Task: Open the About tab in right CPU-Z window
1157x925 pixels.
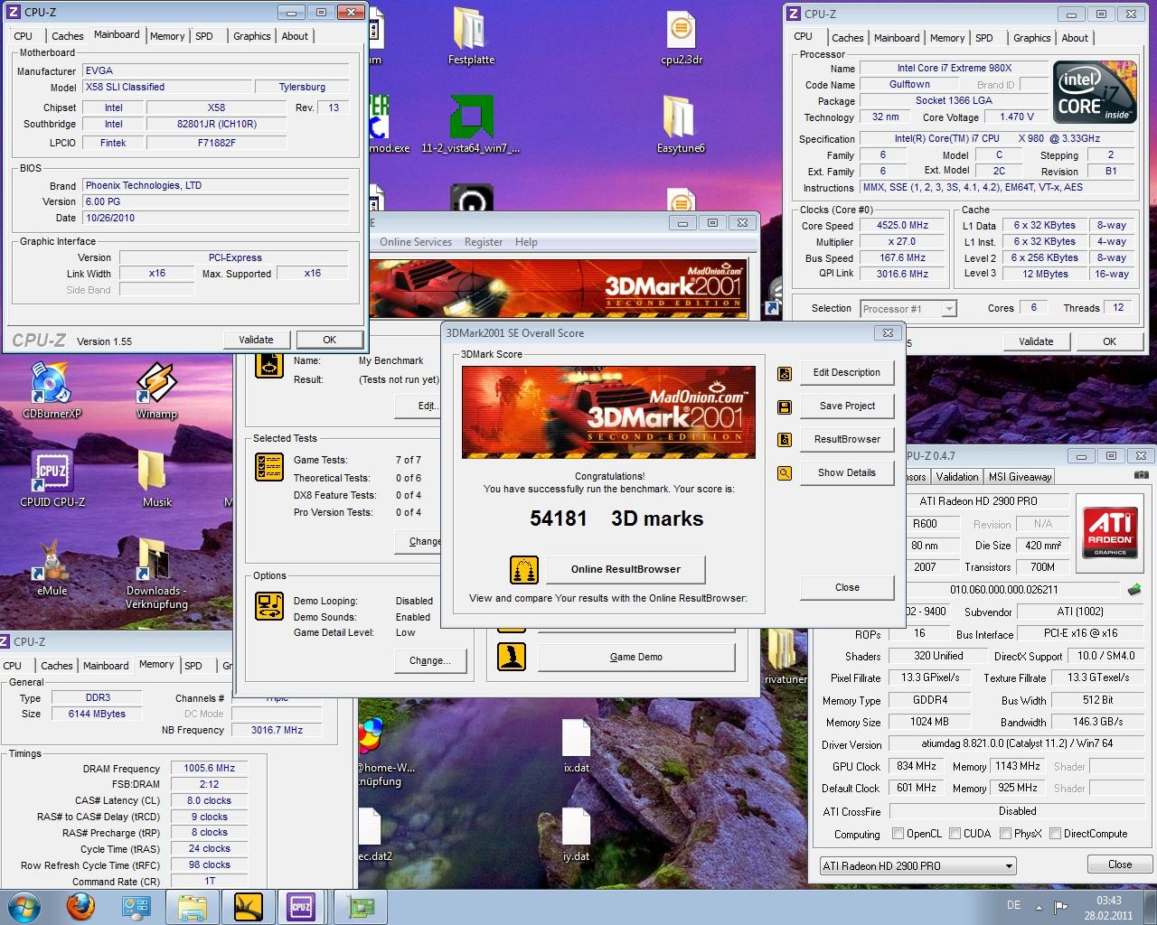Action: [1075, 38]
